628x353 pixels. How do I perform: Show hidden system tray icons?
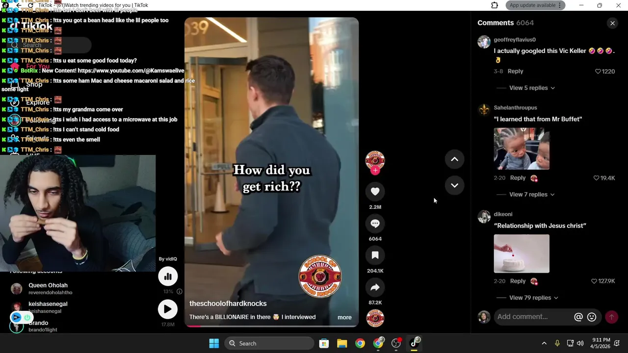click(x=544, y=344)
